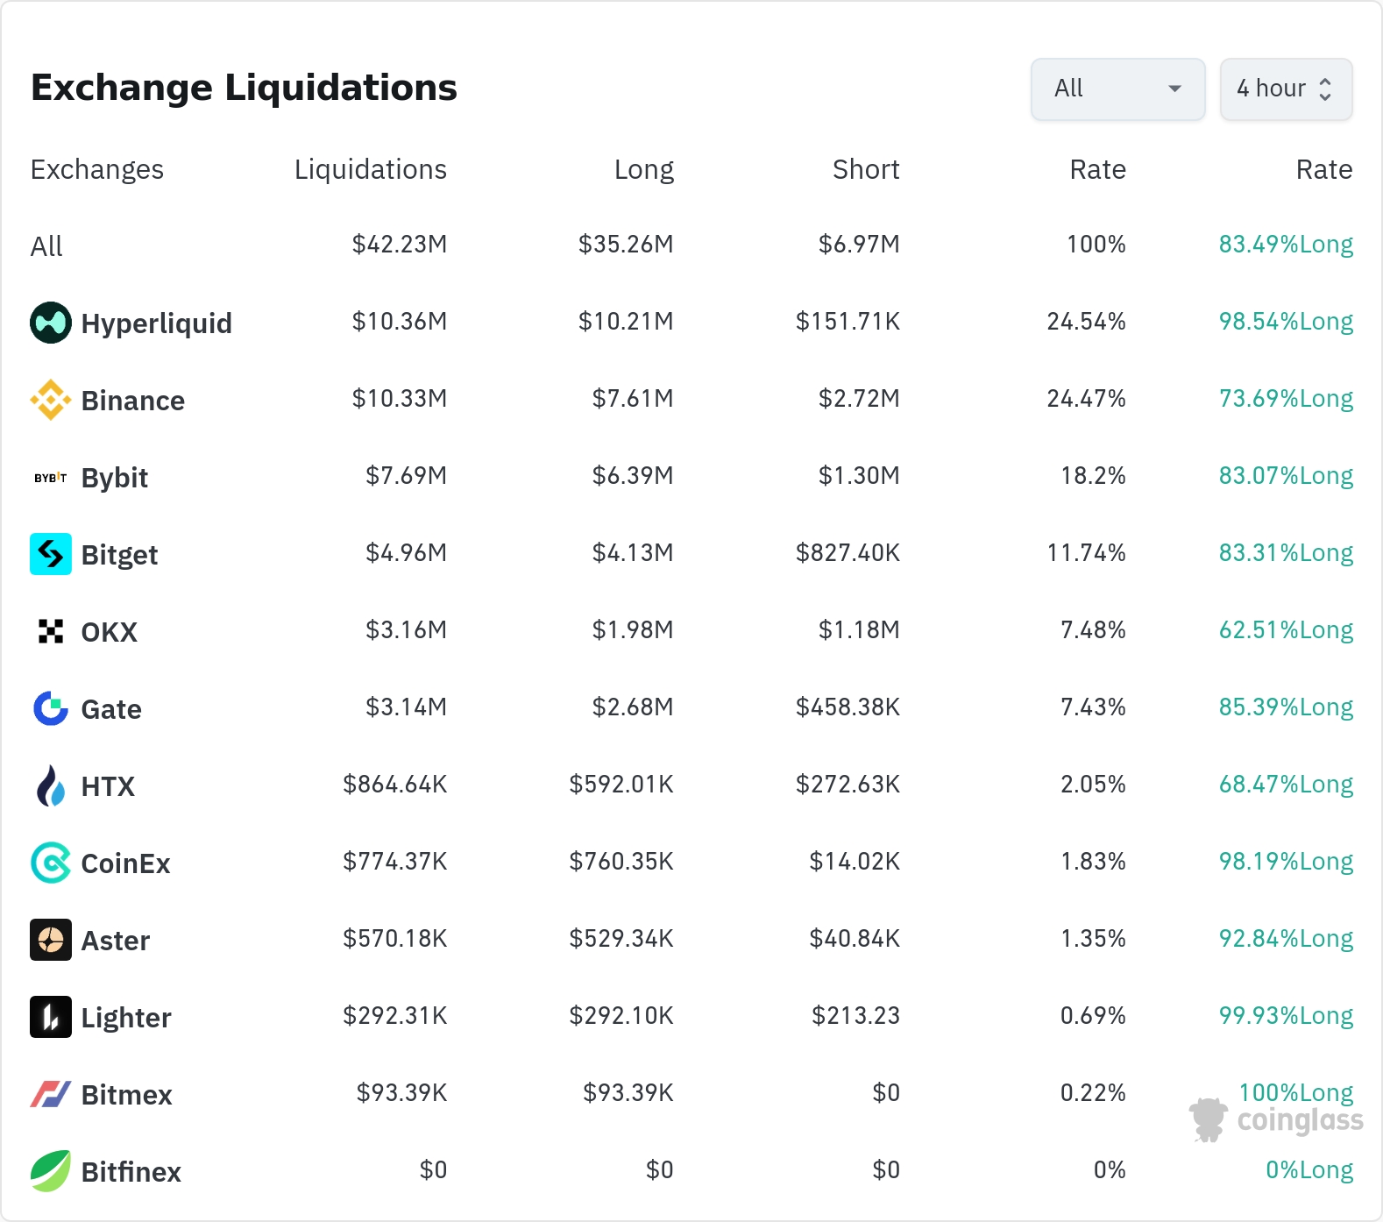Click the Bitfinex green leaf icon
The image size is (1383, 1222).
click(51, 1171)
